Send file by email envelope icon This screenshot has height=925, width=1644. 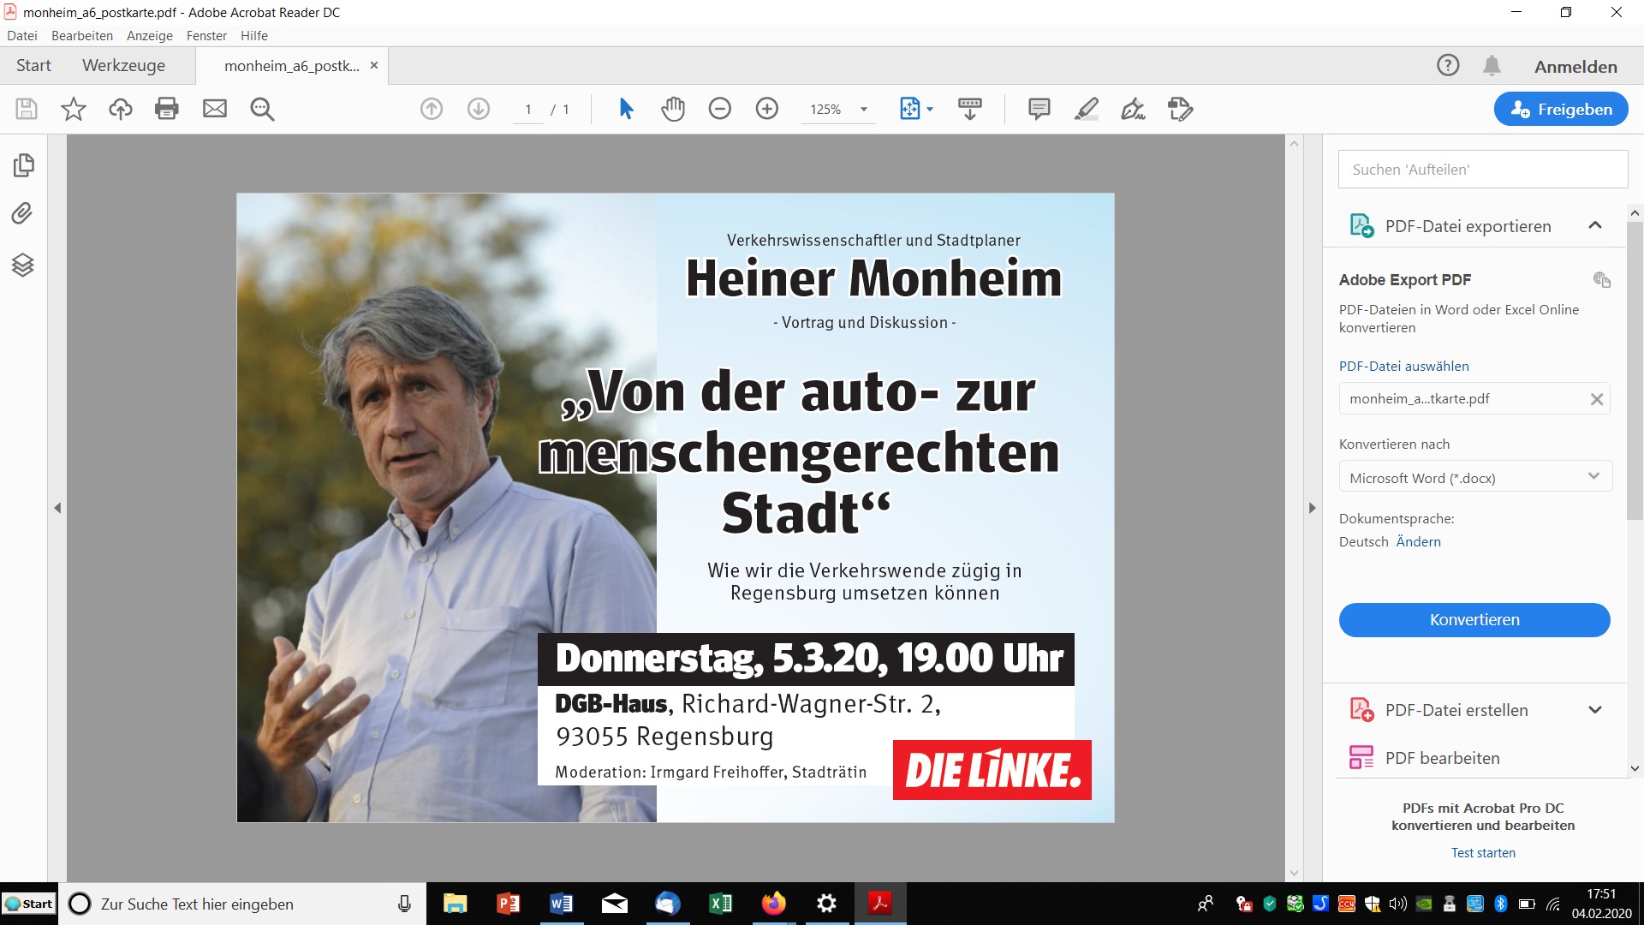(x=215, y=109)
